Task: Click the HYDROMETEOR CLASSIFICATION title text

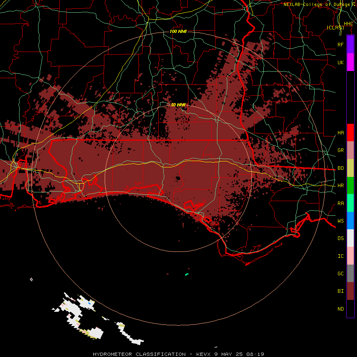Action: click(x=139, y=354)
